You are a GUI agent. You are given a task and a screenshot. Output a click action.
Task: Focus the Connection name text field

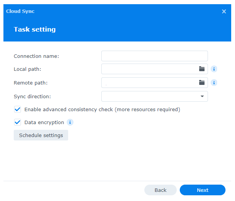[x=154, y=56]
